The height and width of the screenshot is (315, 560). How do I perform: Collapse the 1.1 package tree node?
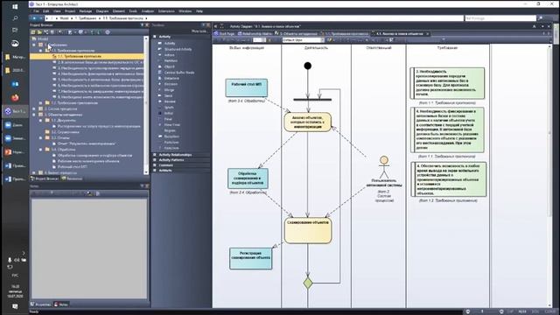pyautogui.click(x=41, y=51)
